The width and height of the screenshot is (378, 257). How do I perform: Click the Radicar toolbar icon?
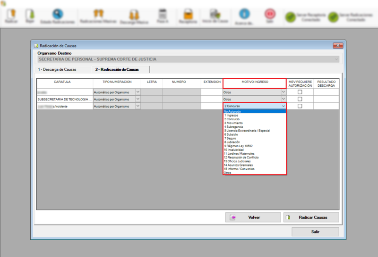[x=11, y=15]
